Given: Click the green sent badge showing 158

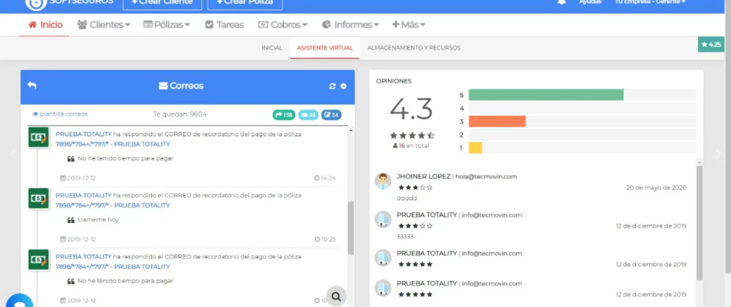Looking at the screenshot, I should pyautogui.click(x=284, y=114).
